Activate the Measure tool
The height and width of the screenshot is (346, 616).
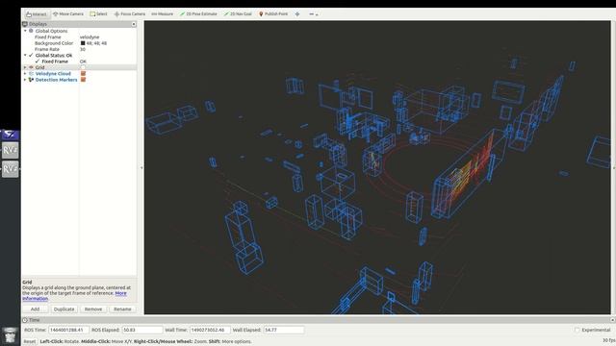click(162, 14)
